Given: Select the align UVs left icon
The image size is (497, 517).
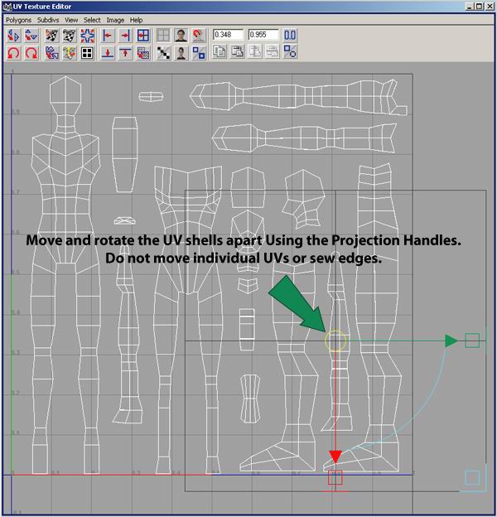Looking at the screenshot, I should [107, 36].
